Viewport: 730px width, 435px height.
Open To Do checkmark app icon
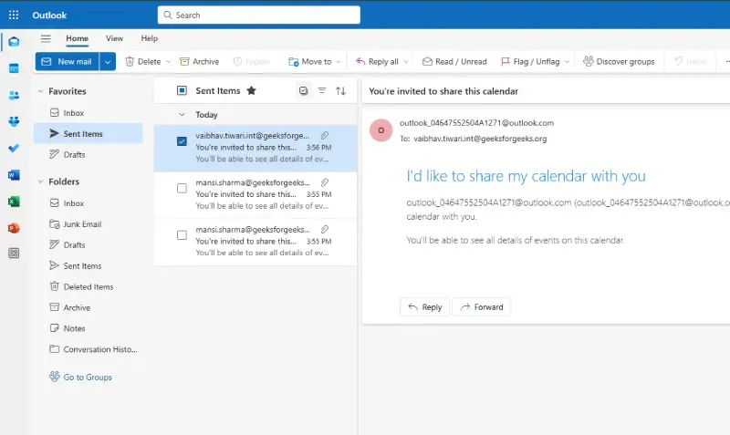pyautogui.click(x=14, y=148)
